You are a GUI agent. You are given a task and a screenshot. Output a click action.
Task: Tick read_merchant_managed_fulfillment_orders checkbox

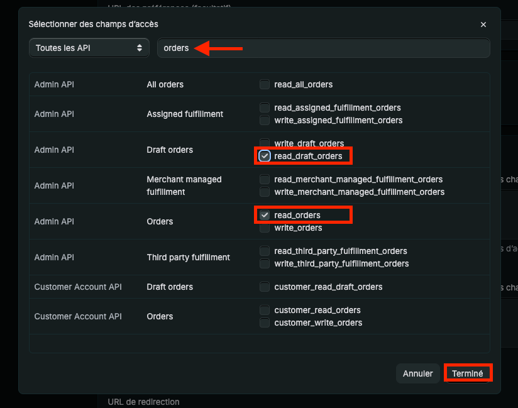pyautogui.click(x=265, y=179)
